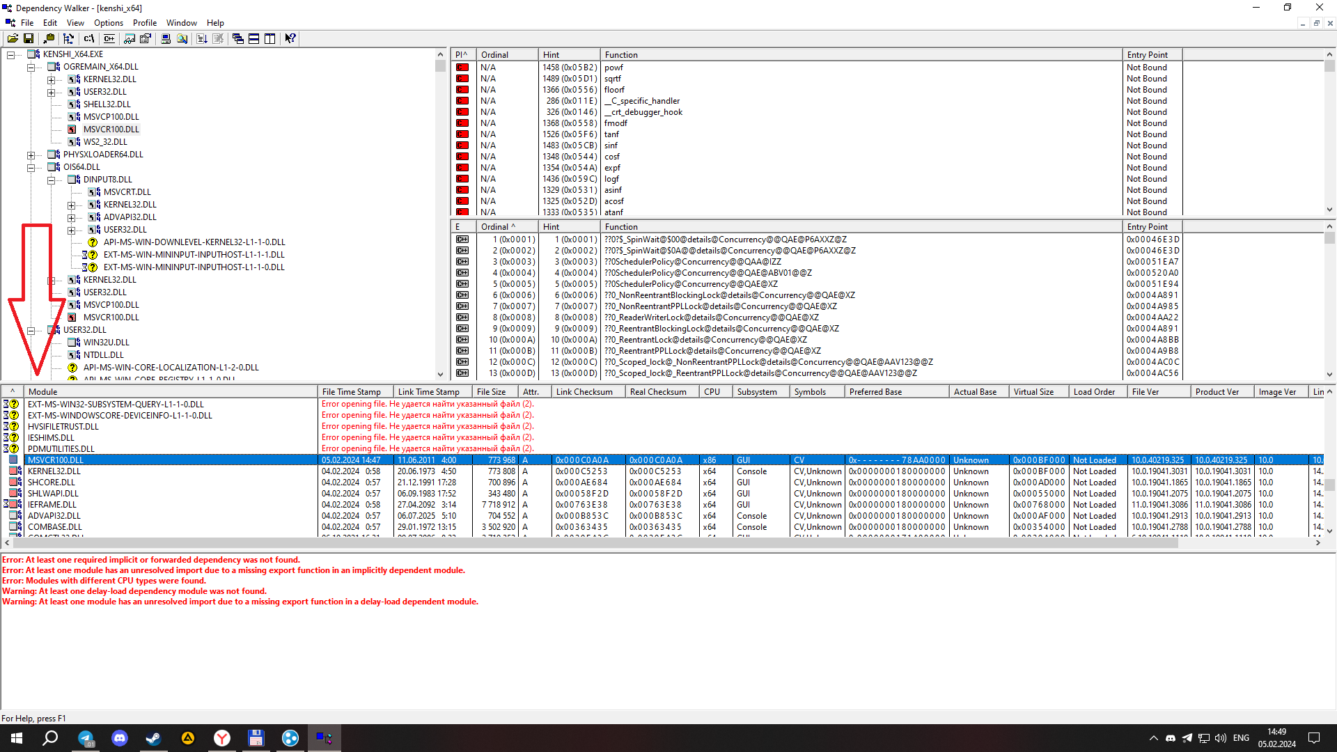Toggle Undecorate C++ Functions button
Screen dimensions: 1337x752
109,39
